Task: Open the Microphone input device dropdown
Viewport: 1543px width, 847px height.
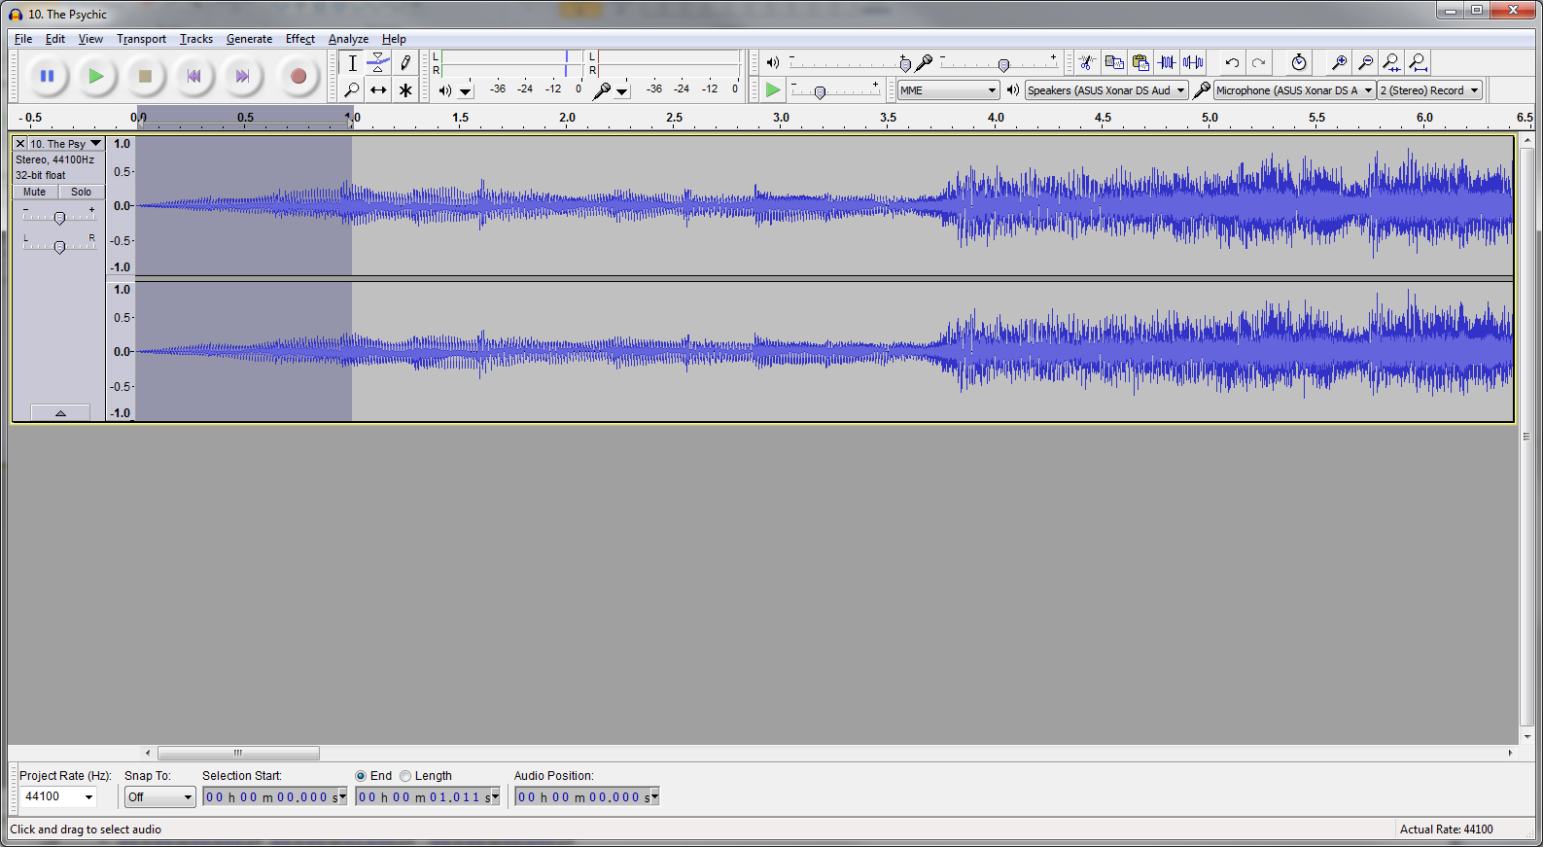Action: pos(1294,90)
